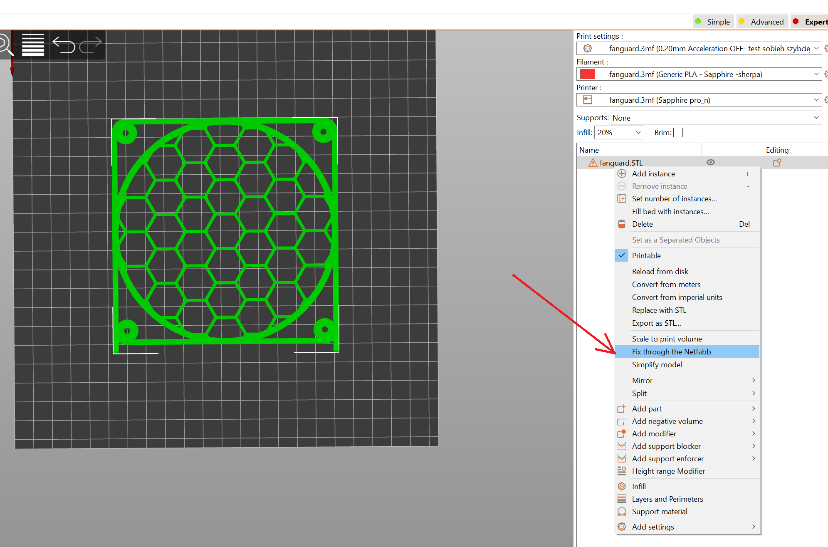
Task: Select the Infill hexagon icon in the menu
Action: tap(622, 486)
